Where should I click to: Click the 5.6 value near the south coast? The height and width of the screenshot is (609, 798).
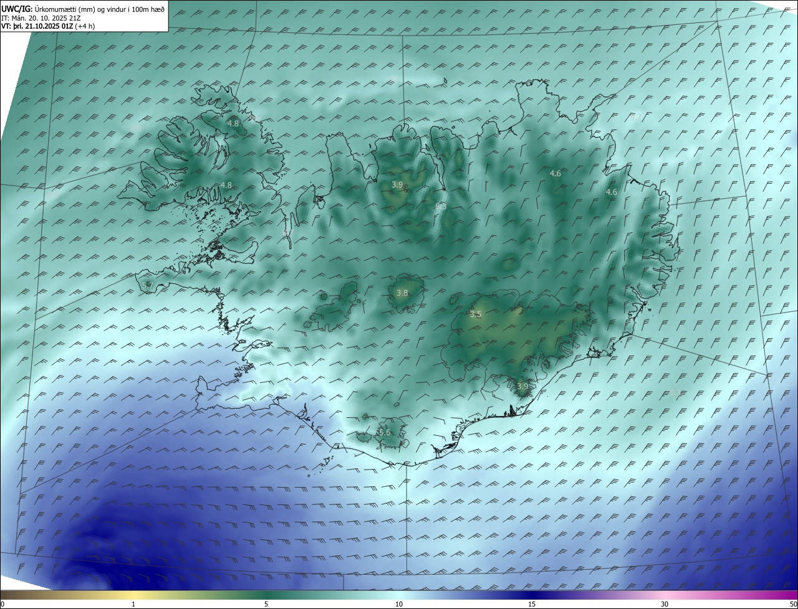(384, 432)
